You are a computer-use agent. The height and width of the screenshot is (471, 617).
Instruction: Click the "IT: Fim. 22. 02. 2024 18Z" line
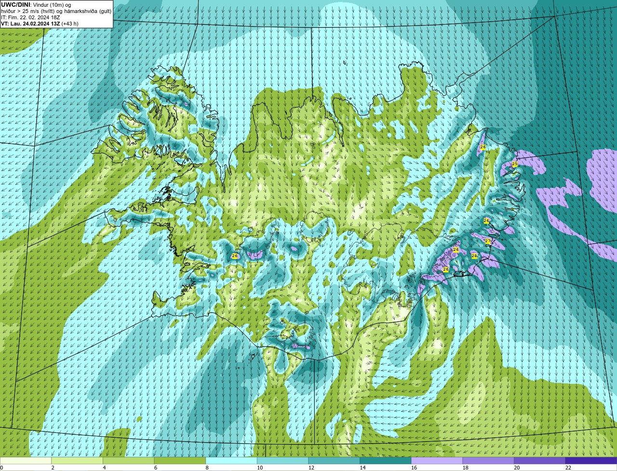tap(30, 17)
